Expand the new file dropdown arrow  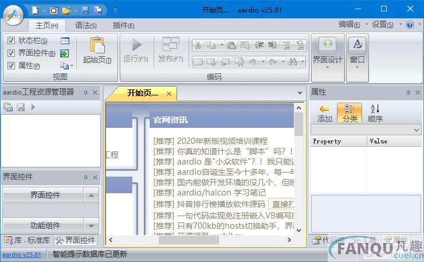tap(44, 10)
